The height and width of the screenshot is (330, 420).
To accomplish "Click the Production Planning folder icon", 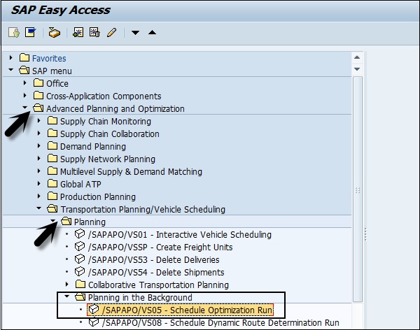I will (x=52, y=196).
